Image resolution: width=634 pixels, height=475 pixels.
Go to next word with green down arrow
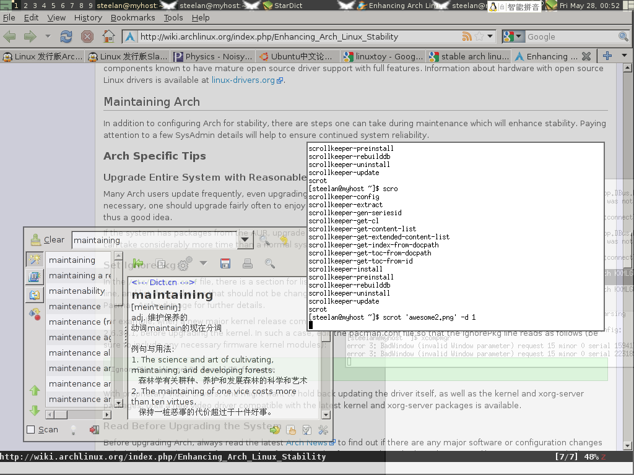click(x=35, y=411)
